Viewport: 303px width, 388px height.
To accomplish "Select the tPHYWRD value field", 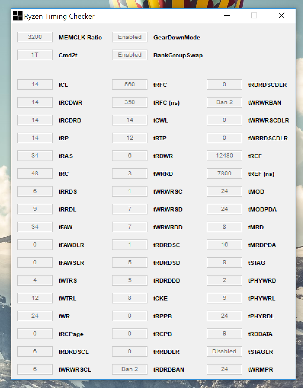I will pyautogui.click(x=225, y=280).
